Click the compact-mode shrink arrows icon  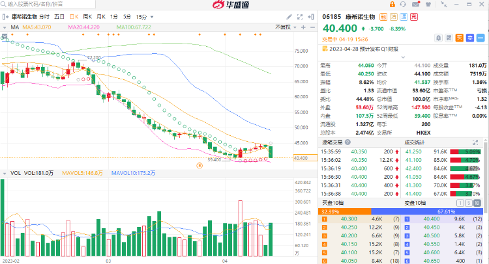(443, 5)
